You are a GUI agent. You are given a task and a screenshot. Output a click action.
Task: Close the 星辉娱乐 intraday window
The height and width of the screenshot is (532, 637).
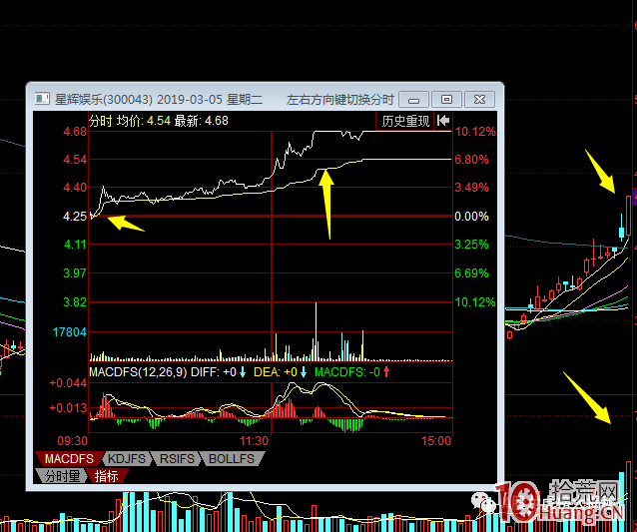[x=479, y=100]
